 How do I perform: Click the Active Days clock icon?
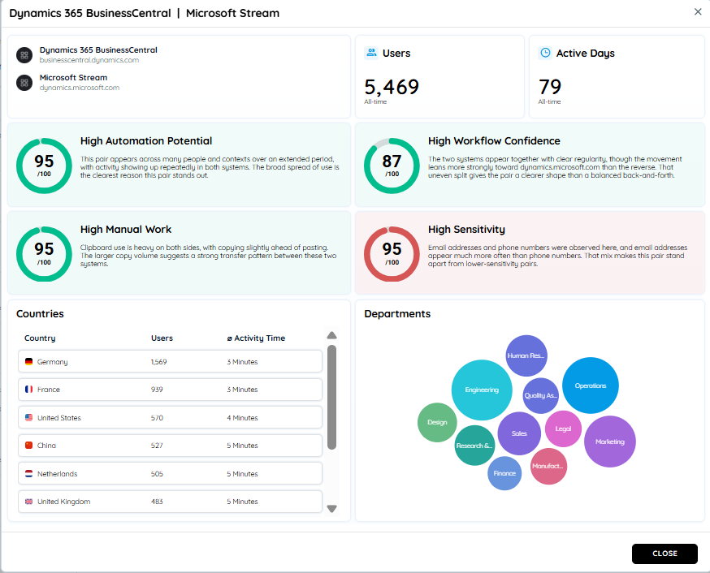click(x=545, y=53)
